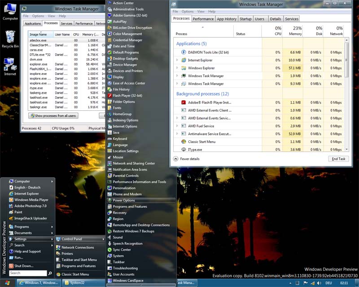Expand the Internet Explorer process group
This screenshot has height=287, width=359.
(x=177, y=60)
